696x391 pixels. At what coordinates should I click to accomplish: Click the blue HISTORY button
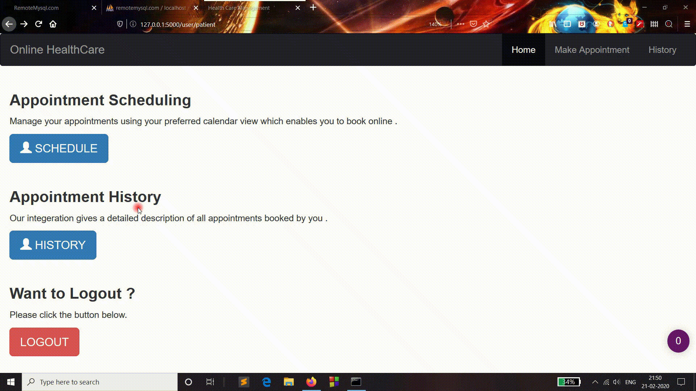click(x=53, y=245)
